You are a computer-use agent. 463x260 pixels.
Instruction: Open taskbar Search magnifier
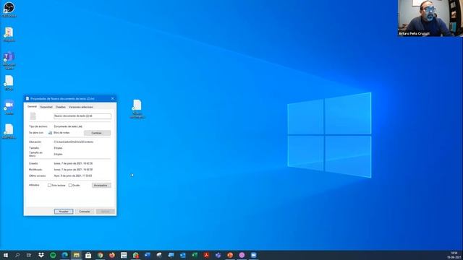click(17, 255)
